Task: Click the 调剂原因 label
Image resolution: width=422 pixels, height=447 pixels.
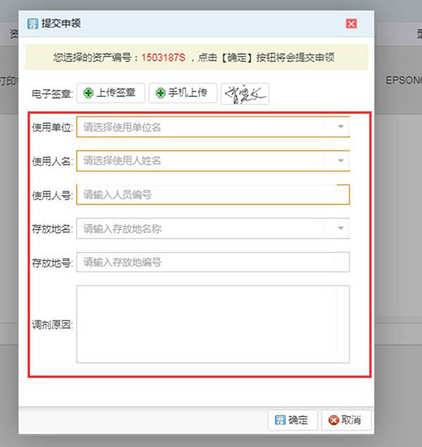Action: coord(52,325)
